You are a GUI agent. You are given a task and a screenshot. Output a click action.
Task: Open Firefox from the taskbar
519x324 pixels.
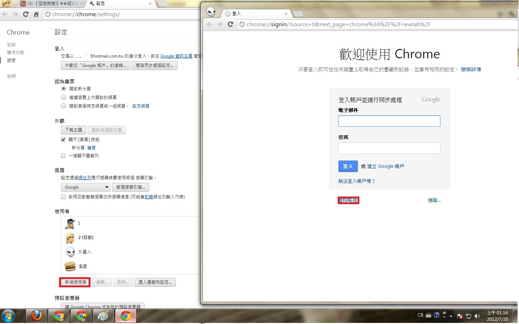point(36,316)
